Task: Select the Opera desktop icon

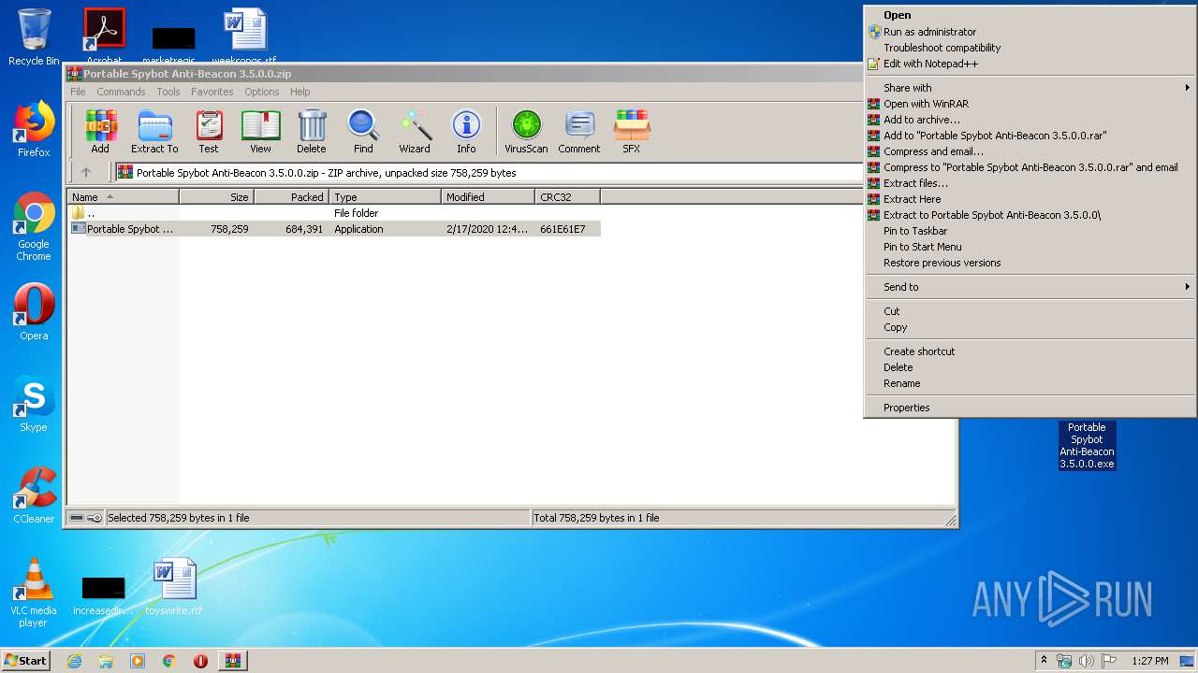Action: coord(34,312)
